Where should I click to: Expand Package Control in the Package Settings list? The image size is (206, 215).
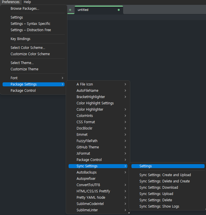coord(98,160)
